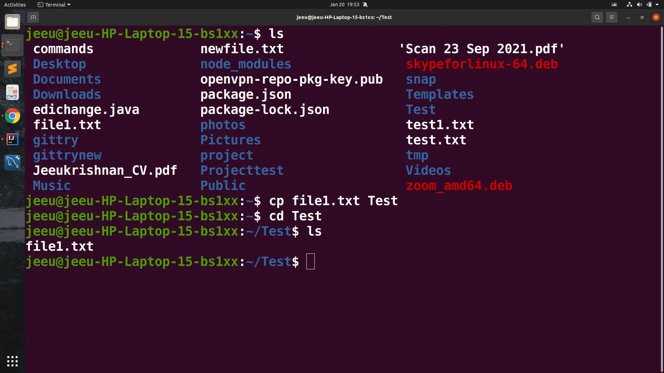Close the terminal window
The width and height of the screenshot is (664, 373).
[656, 17]
